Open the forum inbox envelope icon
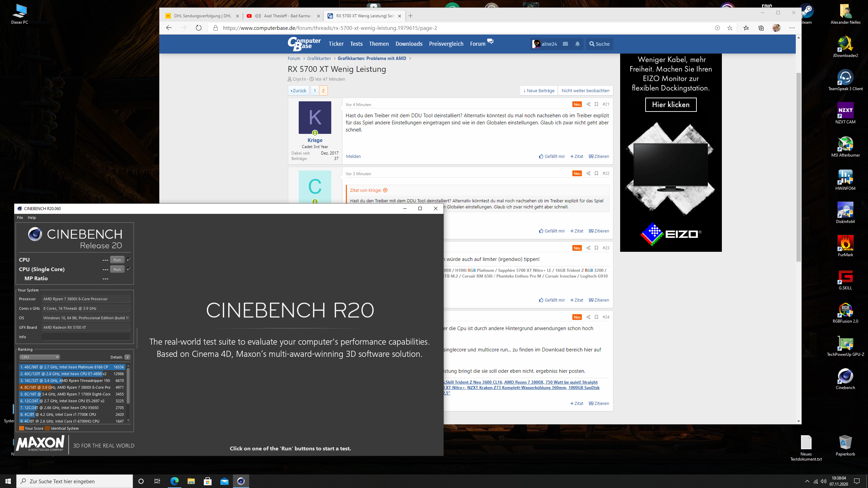This screenshot has width=868, height=488. [x=565, y=44]
